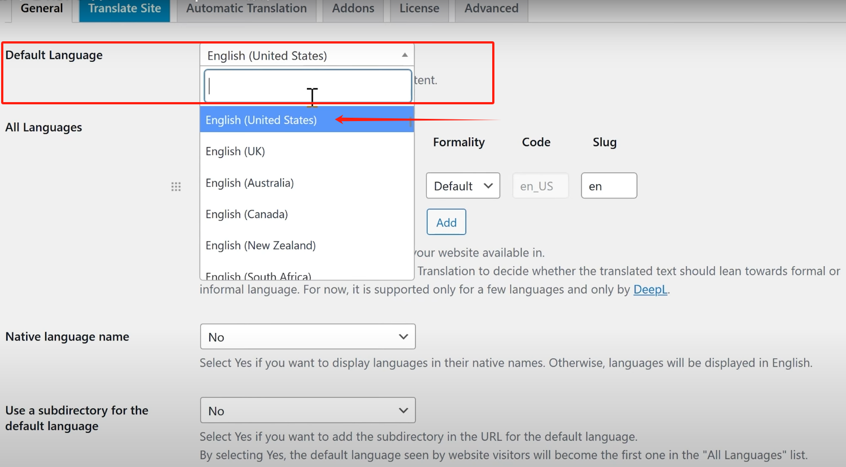Click the disabled en_US code field
846x467 pixels.
(540, 186)
